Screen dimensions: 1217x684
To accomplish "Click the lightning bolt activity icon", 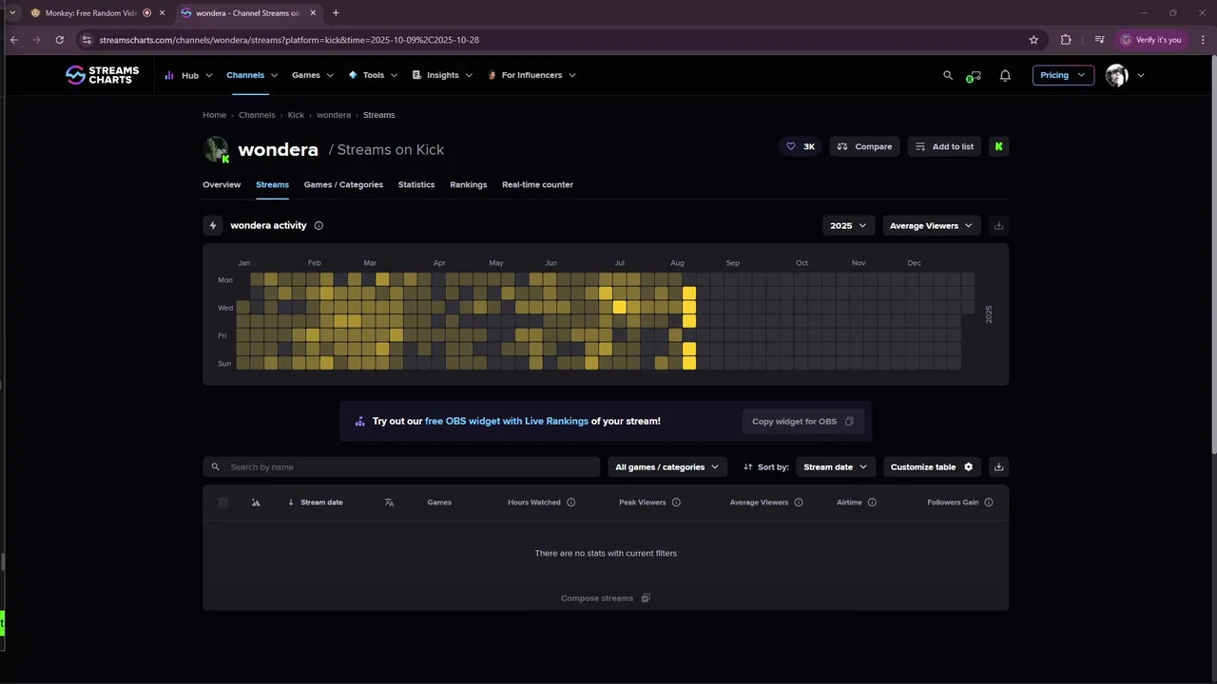I will tap(213, 225).
